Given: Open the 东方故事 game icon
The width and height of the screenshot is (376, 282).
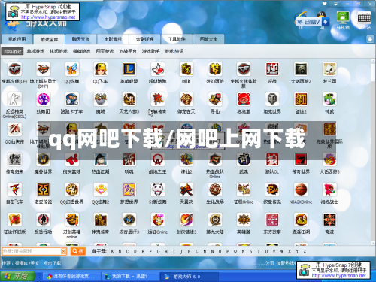Looking at the screenshot, I should [x=272, y=220].
